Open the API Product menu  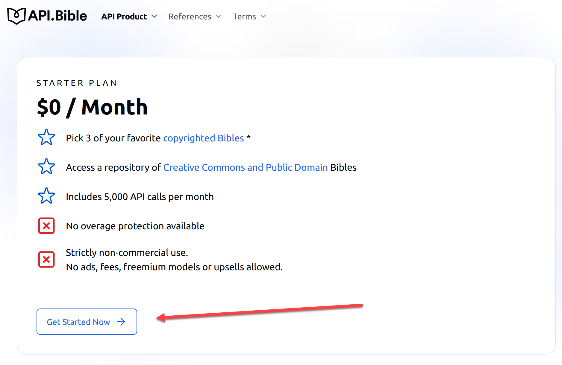pyautogui.click(x=124, y=17)
